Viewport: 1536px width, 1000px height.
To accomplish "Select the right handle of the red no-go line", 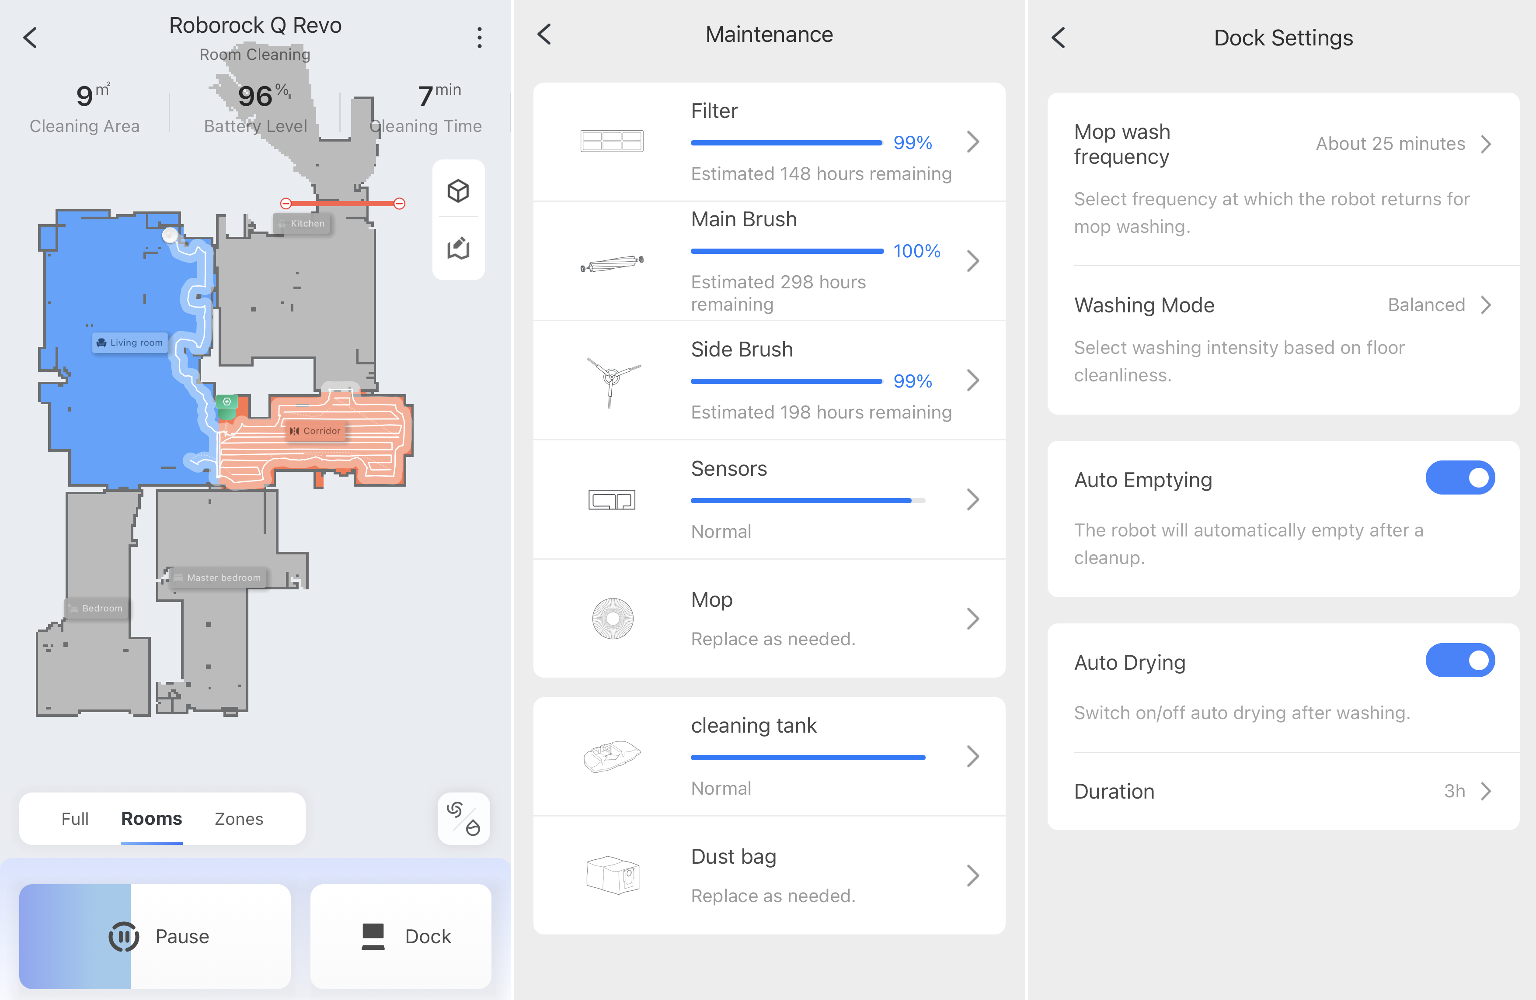I will tap(400, 204).
